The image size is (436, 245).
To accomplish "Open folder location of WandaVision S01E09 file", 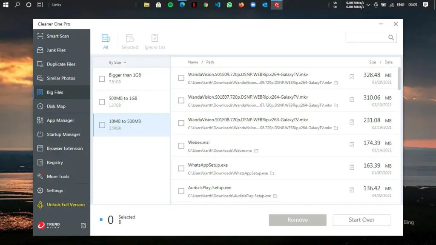I will (x=336, y=83).
